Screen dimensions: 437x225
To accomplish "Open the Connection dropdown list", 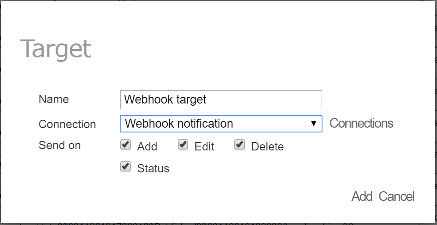I will tap(221, 124).
